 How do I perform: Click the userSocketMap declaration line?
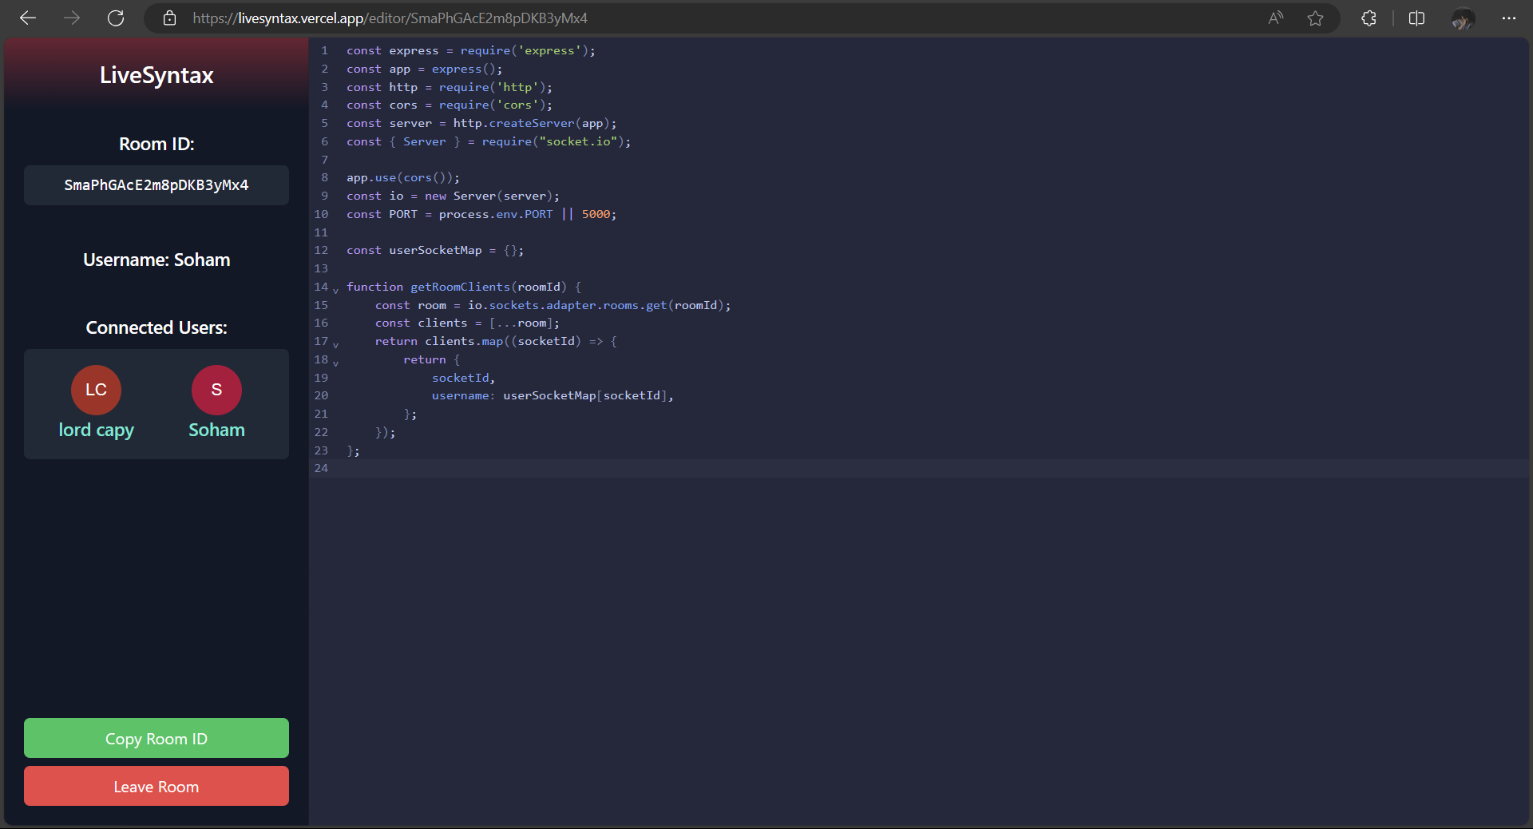[435, 250]
